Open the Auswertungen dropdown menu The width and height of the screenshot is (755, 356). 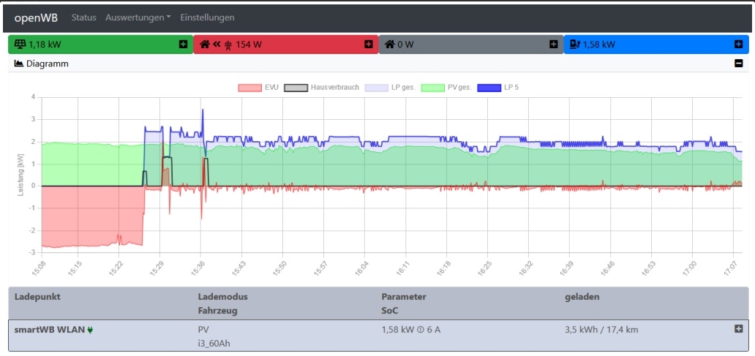point(138,17)
